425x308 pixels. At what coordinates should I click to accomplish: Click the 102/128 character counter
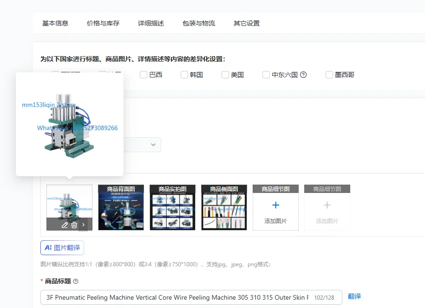click(x=324, y=298)
